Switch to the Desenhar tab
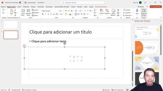The height and width of the screenshot is (91, 163). pyautogui.click(x=26, y=7)
